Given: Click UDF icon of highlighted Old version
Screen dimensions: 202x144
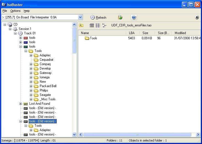Looking at the screenshot, I should (x=26, y=121).
